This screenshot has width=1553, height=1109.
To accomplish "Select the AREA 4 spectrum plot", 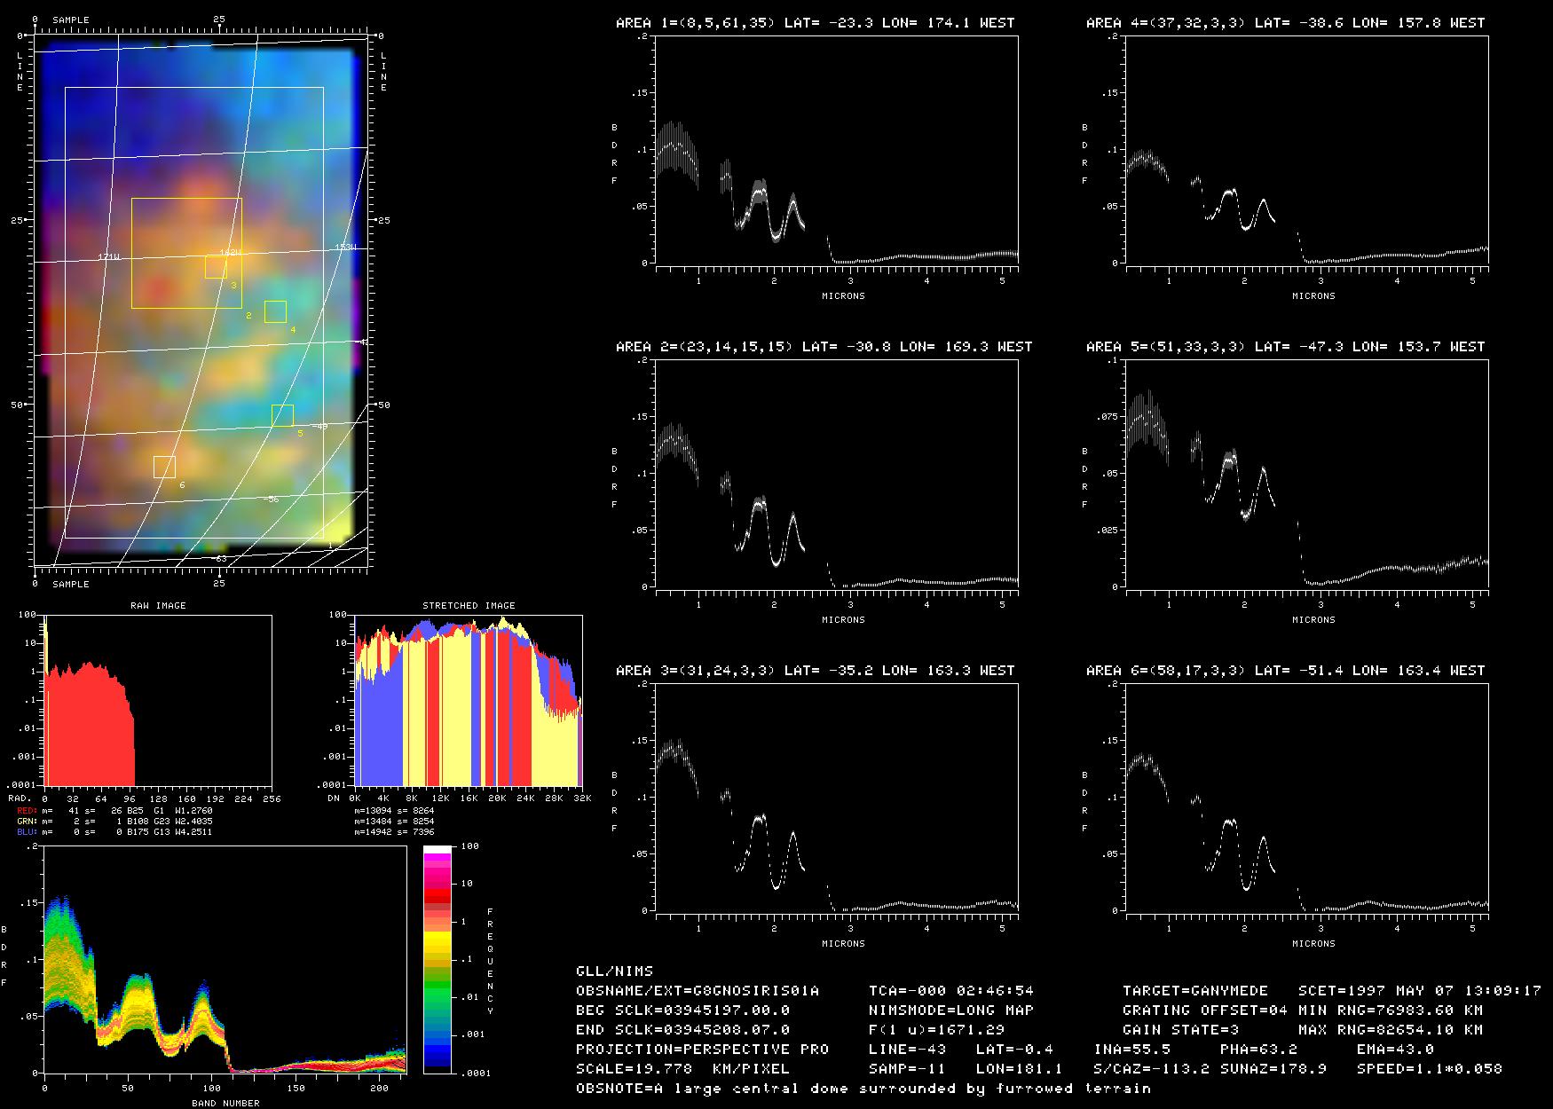I will (x=1307, y=150).
